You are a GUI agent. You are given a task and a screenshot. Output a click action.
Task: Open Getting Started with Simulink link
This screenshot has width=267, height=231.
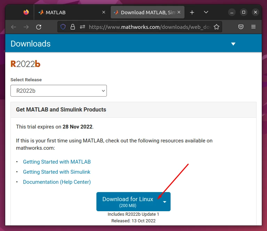[x=56, y=172]
